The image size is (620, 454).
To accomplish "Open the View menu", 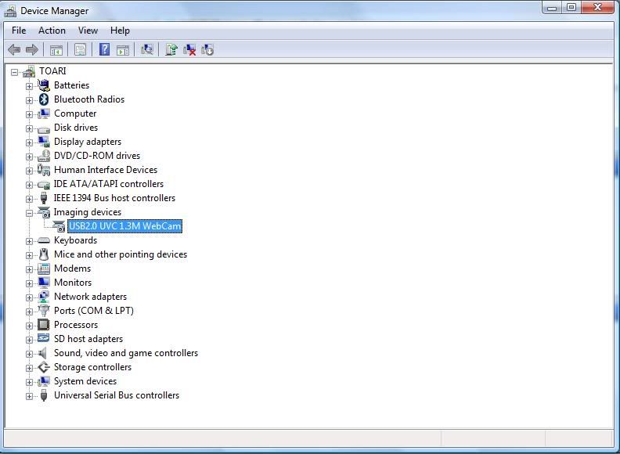I will coord(88,31).
